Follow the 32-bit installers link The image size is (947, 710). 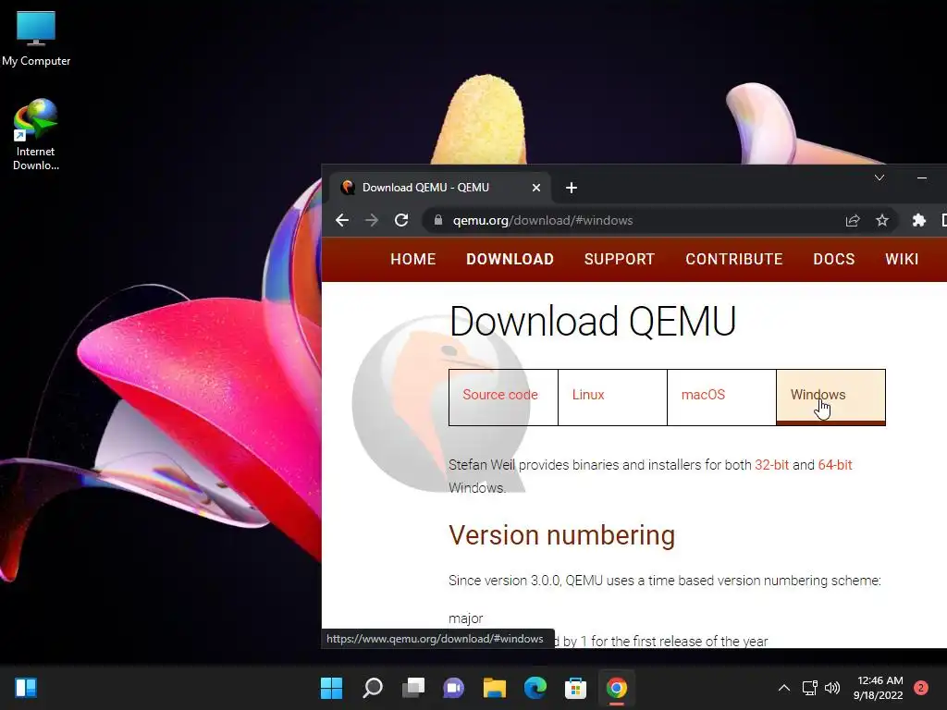pyautogui.click(x=771, y=465)
